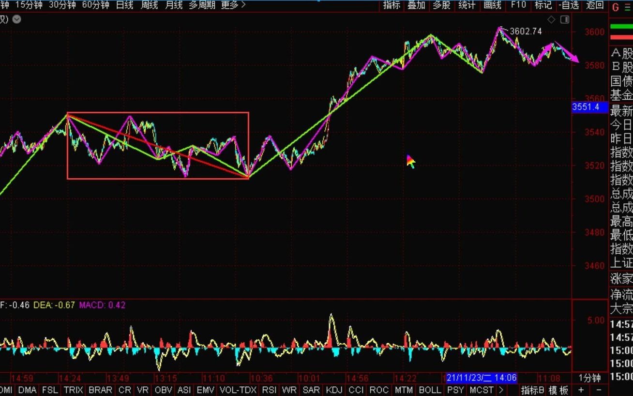Click the red G icon
Viewport: 633px width, 396px height.
tap(616, 7)
